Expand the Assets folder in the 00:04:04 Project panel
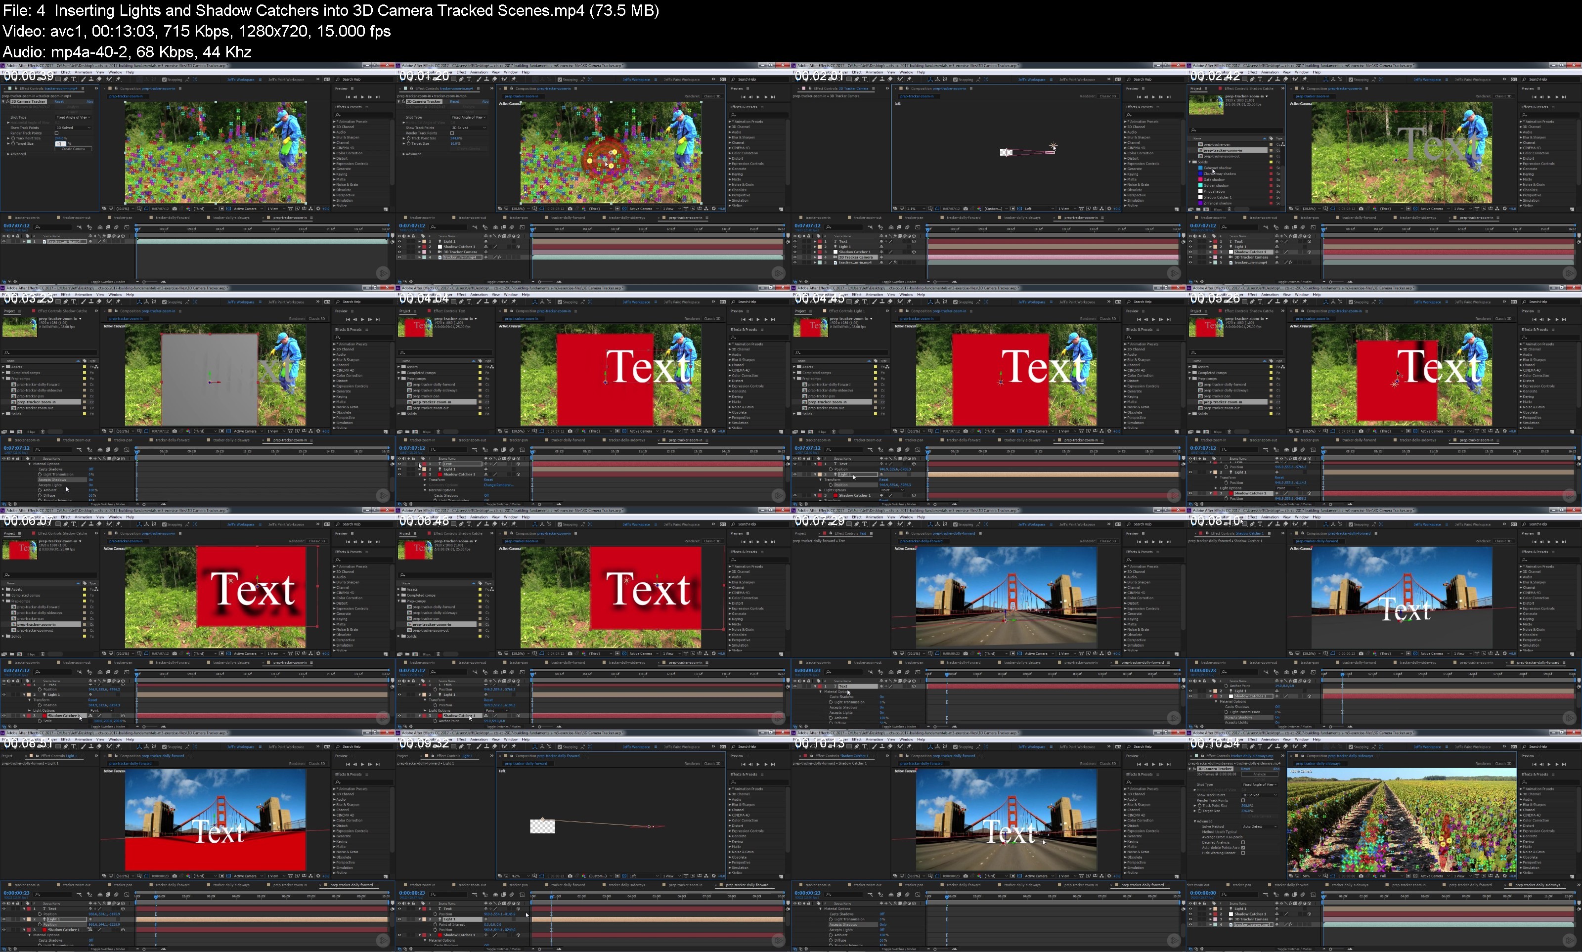Image resolution: width=1582 pixels, height=952 pixels. (x=398, y=367)
